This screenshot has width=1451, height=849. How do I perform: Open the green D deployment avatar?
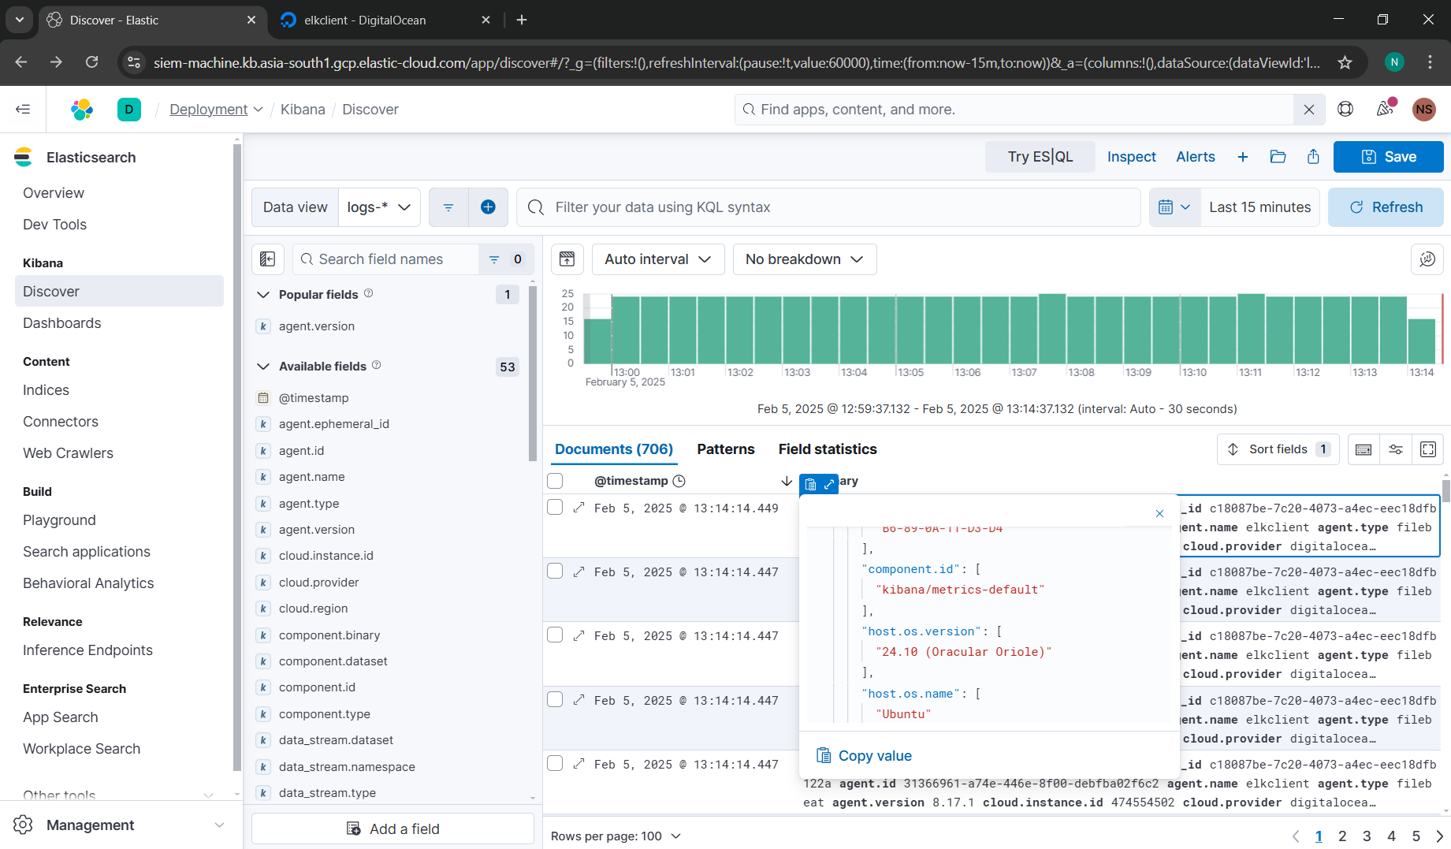click(129, 110)
